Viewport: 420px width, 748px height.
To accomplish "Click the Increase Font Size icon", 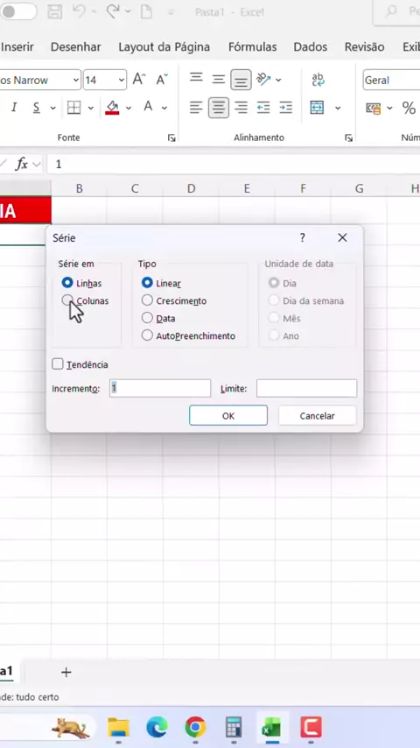I will tap(139, 79).
